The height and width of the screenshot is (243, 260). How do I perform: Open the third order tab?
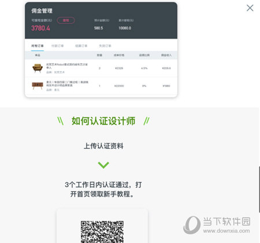(81, 46)
